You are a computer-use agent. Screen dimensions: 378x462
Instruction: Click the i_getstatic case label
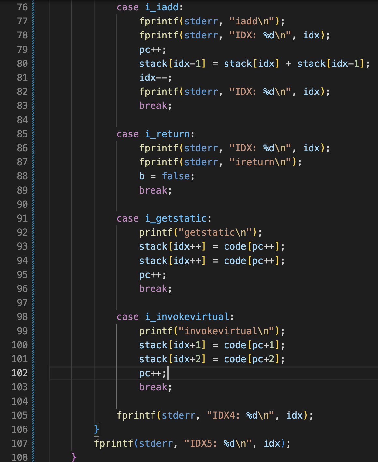click(176, 218)
